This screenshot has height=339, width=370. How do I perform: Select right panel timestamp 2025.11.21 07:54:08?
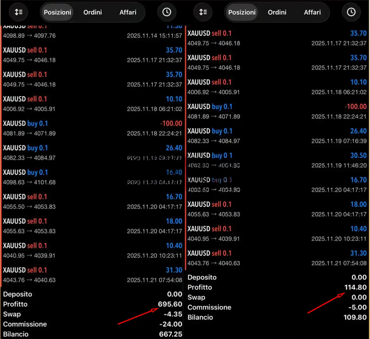click(x=339, y=263)
